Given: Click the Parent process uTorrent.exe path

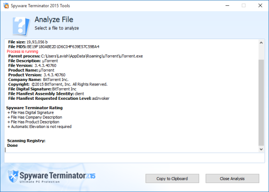Looking at the screenshot, I should [x=92, y=56].
